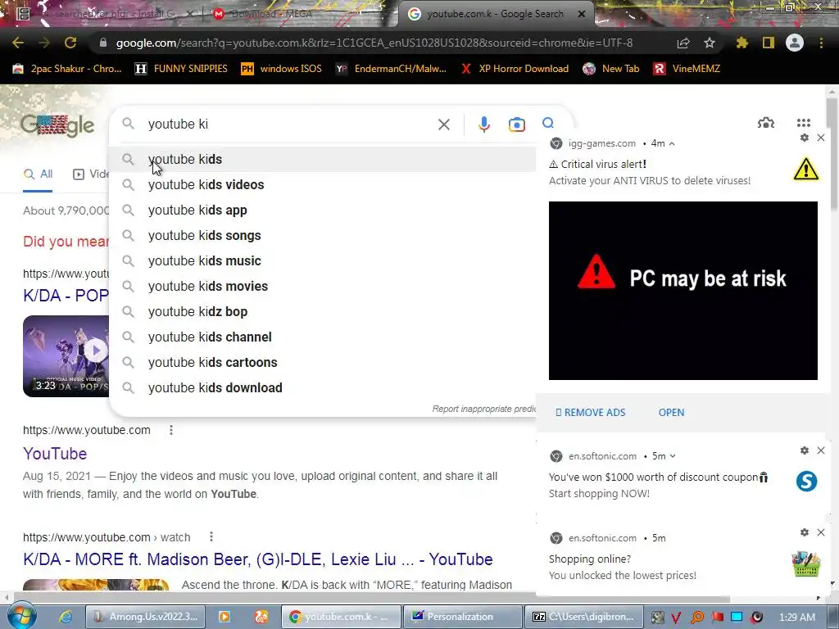The image size is (839, 629).
Task: Reload the current page
Action: [70, 43]
